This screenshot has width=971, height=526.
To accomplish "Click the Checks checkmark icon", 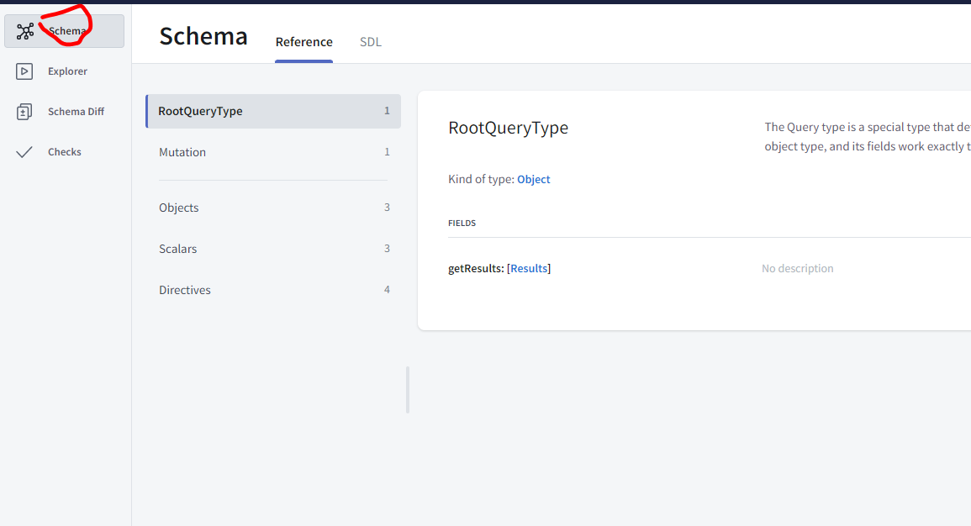I will tap(24, 151).
